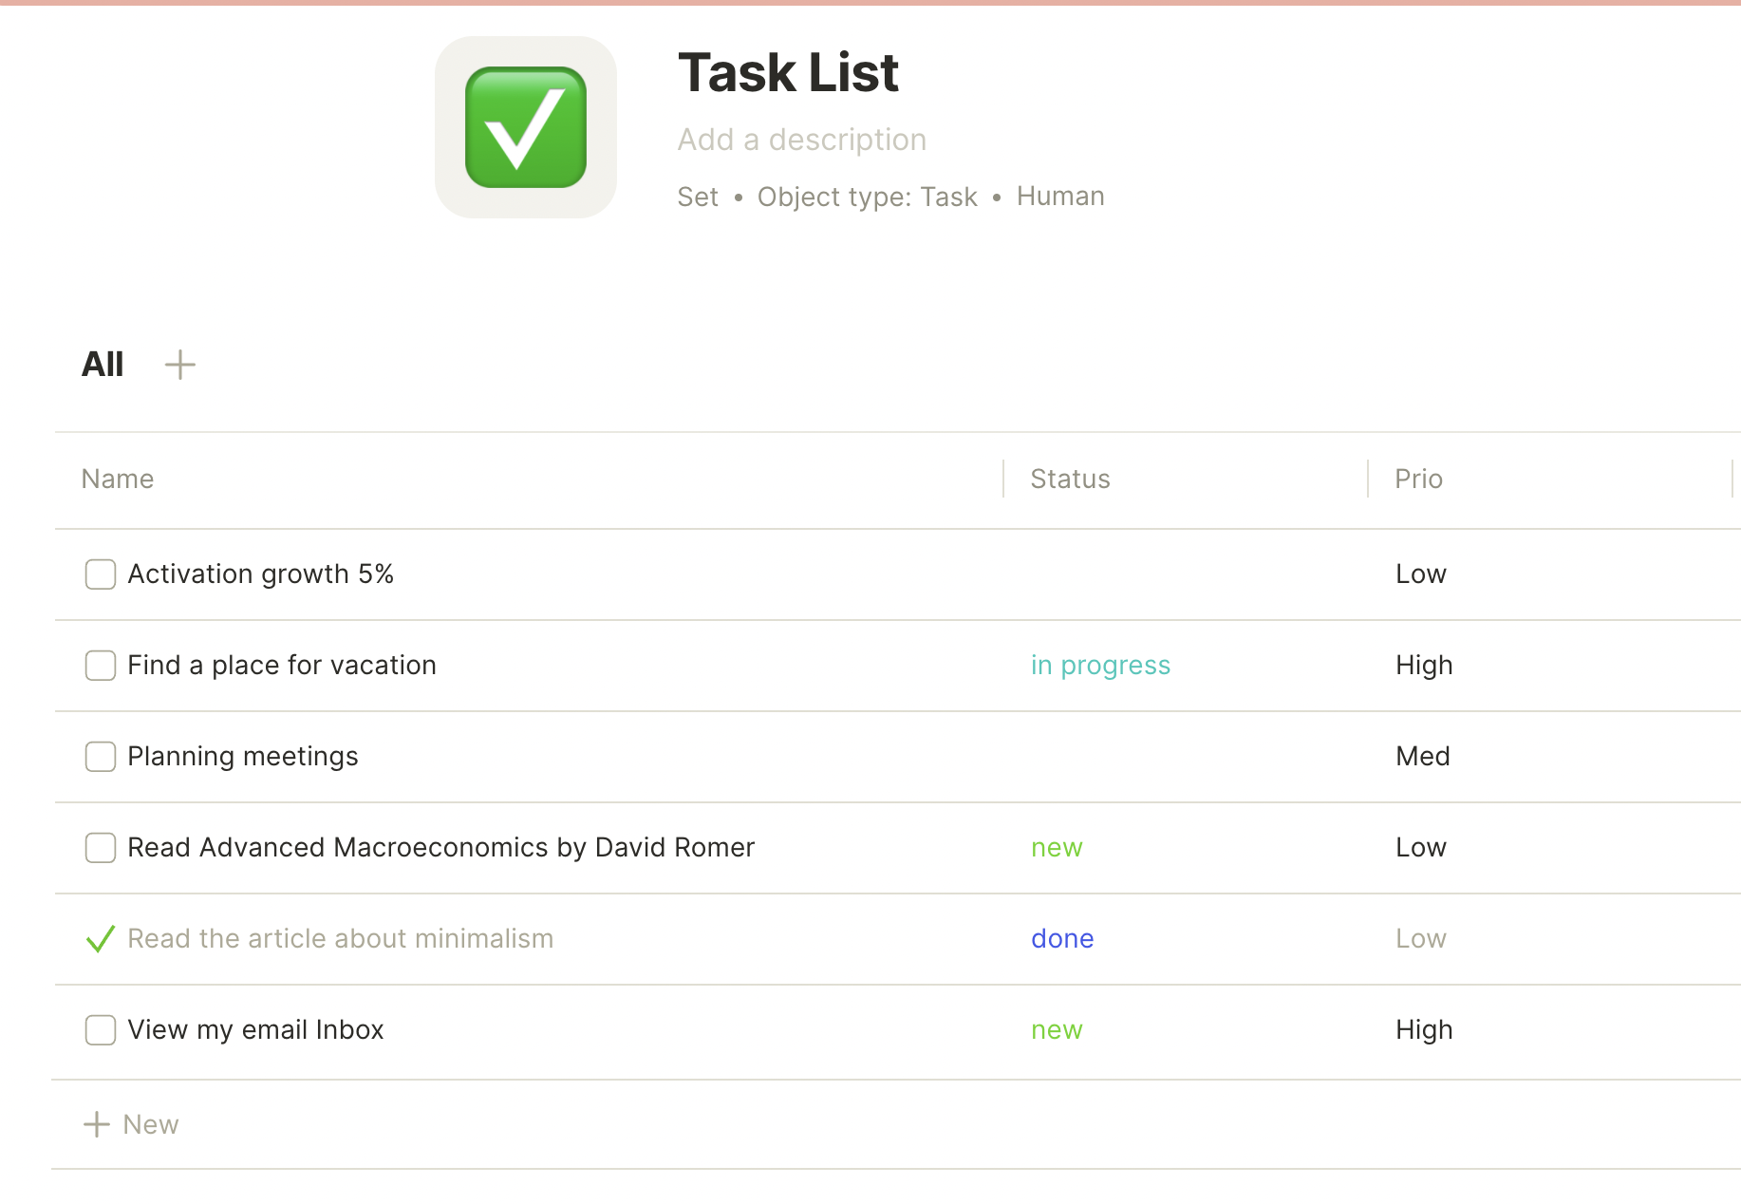The width and height of the screenshot is (1741, 1204).
Task: Toggle View my email Inbox checkbox
Action: [x=101, y=1029]
